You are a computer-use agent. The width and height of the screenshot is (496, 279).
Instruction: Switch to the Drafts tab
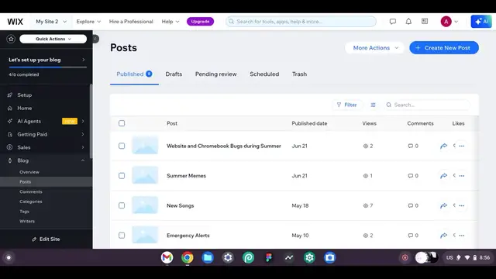(174, 74)
